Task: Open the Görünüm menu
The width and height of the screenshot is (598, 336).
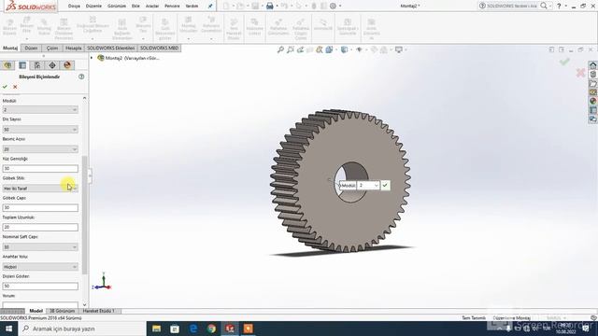Action: (x=117, y=7)
